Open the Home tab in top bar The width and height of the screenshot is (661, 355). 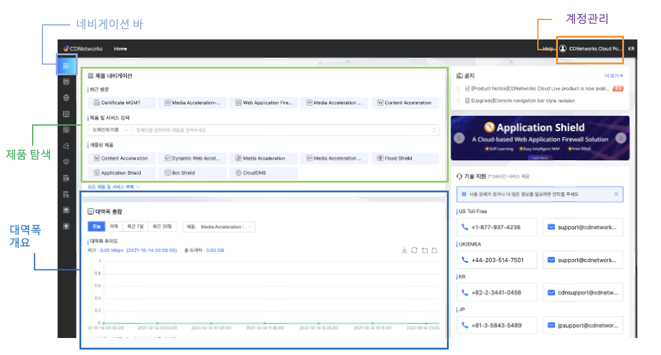coord(120,49)
